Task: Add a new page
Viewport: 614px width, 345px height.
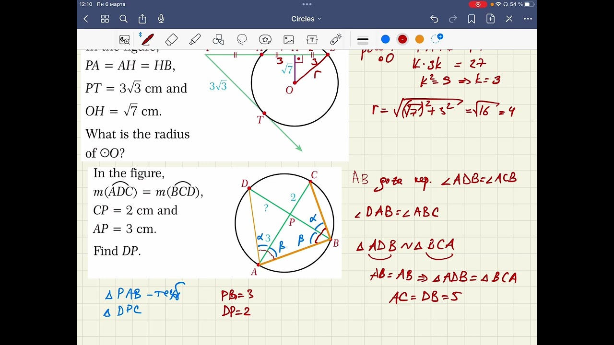Action: (x=490, y=19)
